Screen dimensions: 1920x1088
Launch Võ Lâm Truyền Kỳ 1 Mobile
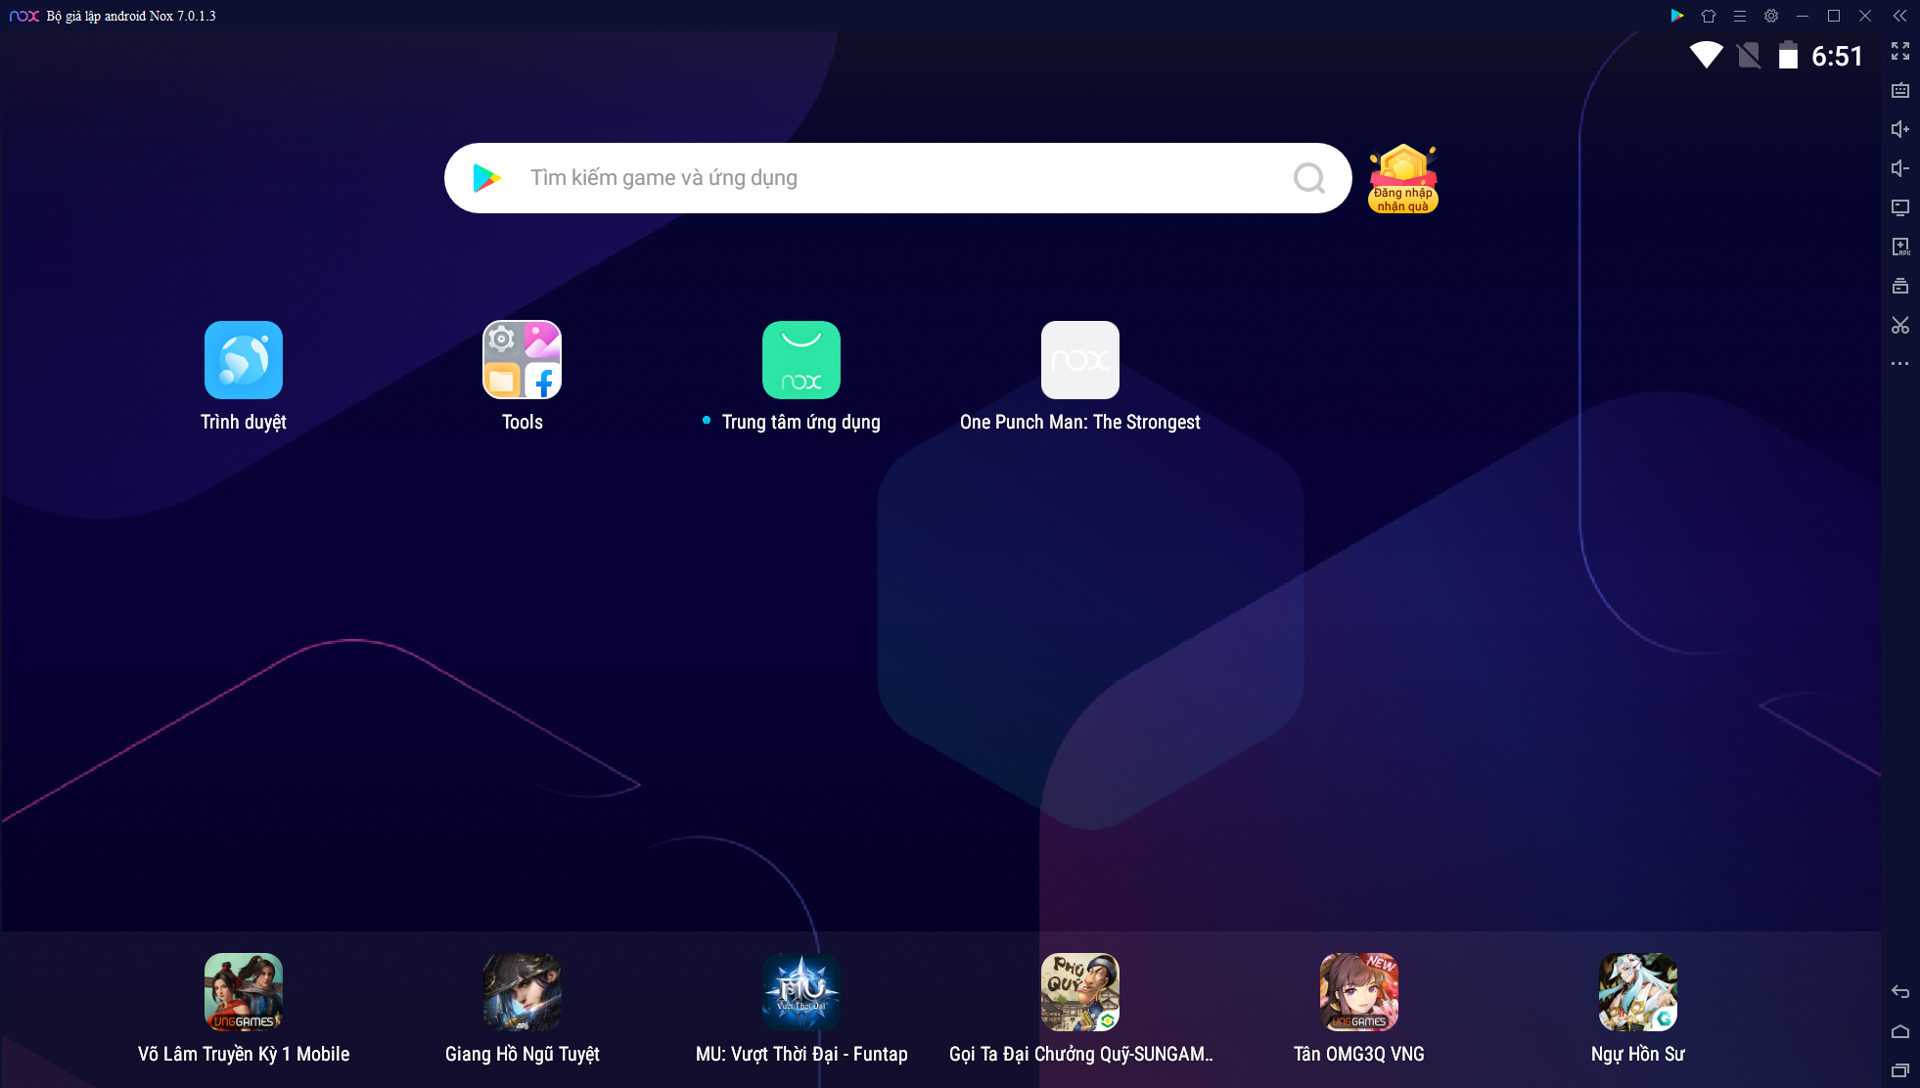(x=244, y=992)
